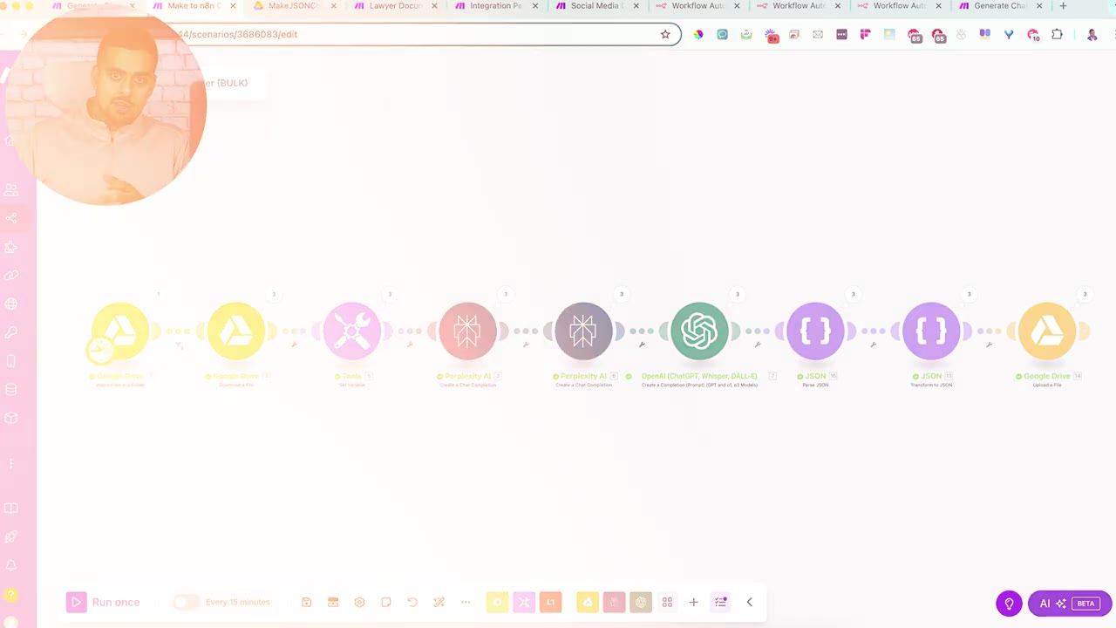Click the magic wand auto-align icon
The width and height of the screenshot is (1116, 628).
click(x=439, y=602)
